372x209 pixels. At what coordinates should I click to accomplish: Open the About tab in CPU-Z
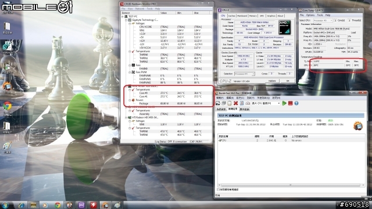[x=280, y=16]
